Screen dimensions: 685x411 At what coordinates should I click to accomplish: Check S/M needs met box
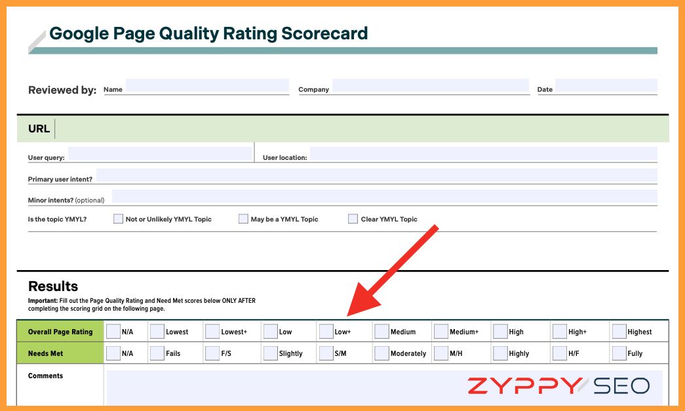(x=326, y=353)
